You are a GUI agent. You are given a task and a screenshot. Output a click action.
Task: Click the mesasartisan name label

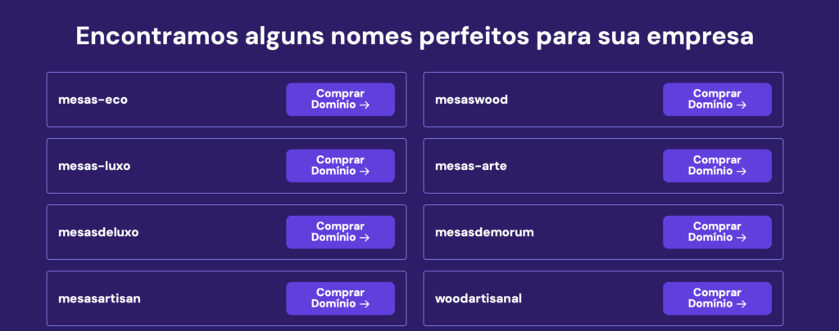tap(99, 298)
